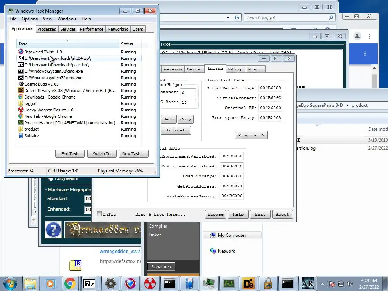Click the blue question mark help icon
This screenshot has width=388, height=291.
tap(53, 229)
